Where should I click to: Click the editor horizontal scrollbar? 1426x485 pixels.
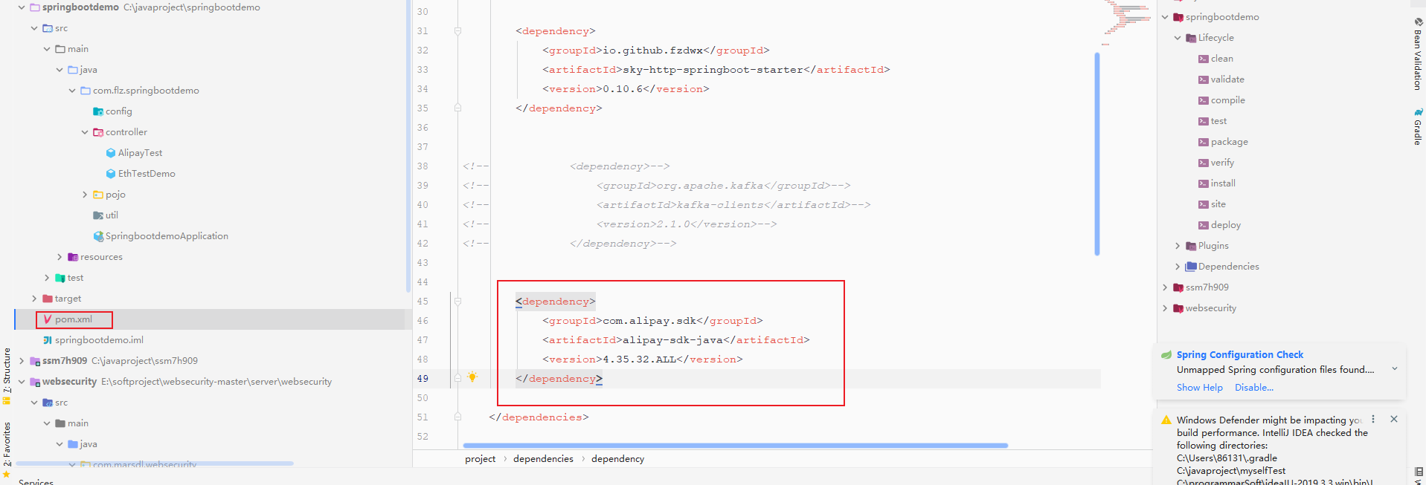pos(735,446)
